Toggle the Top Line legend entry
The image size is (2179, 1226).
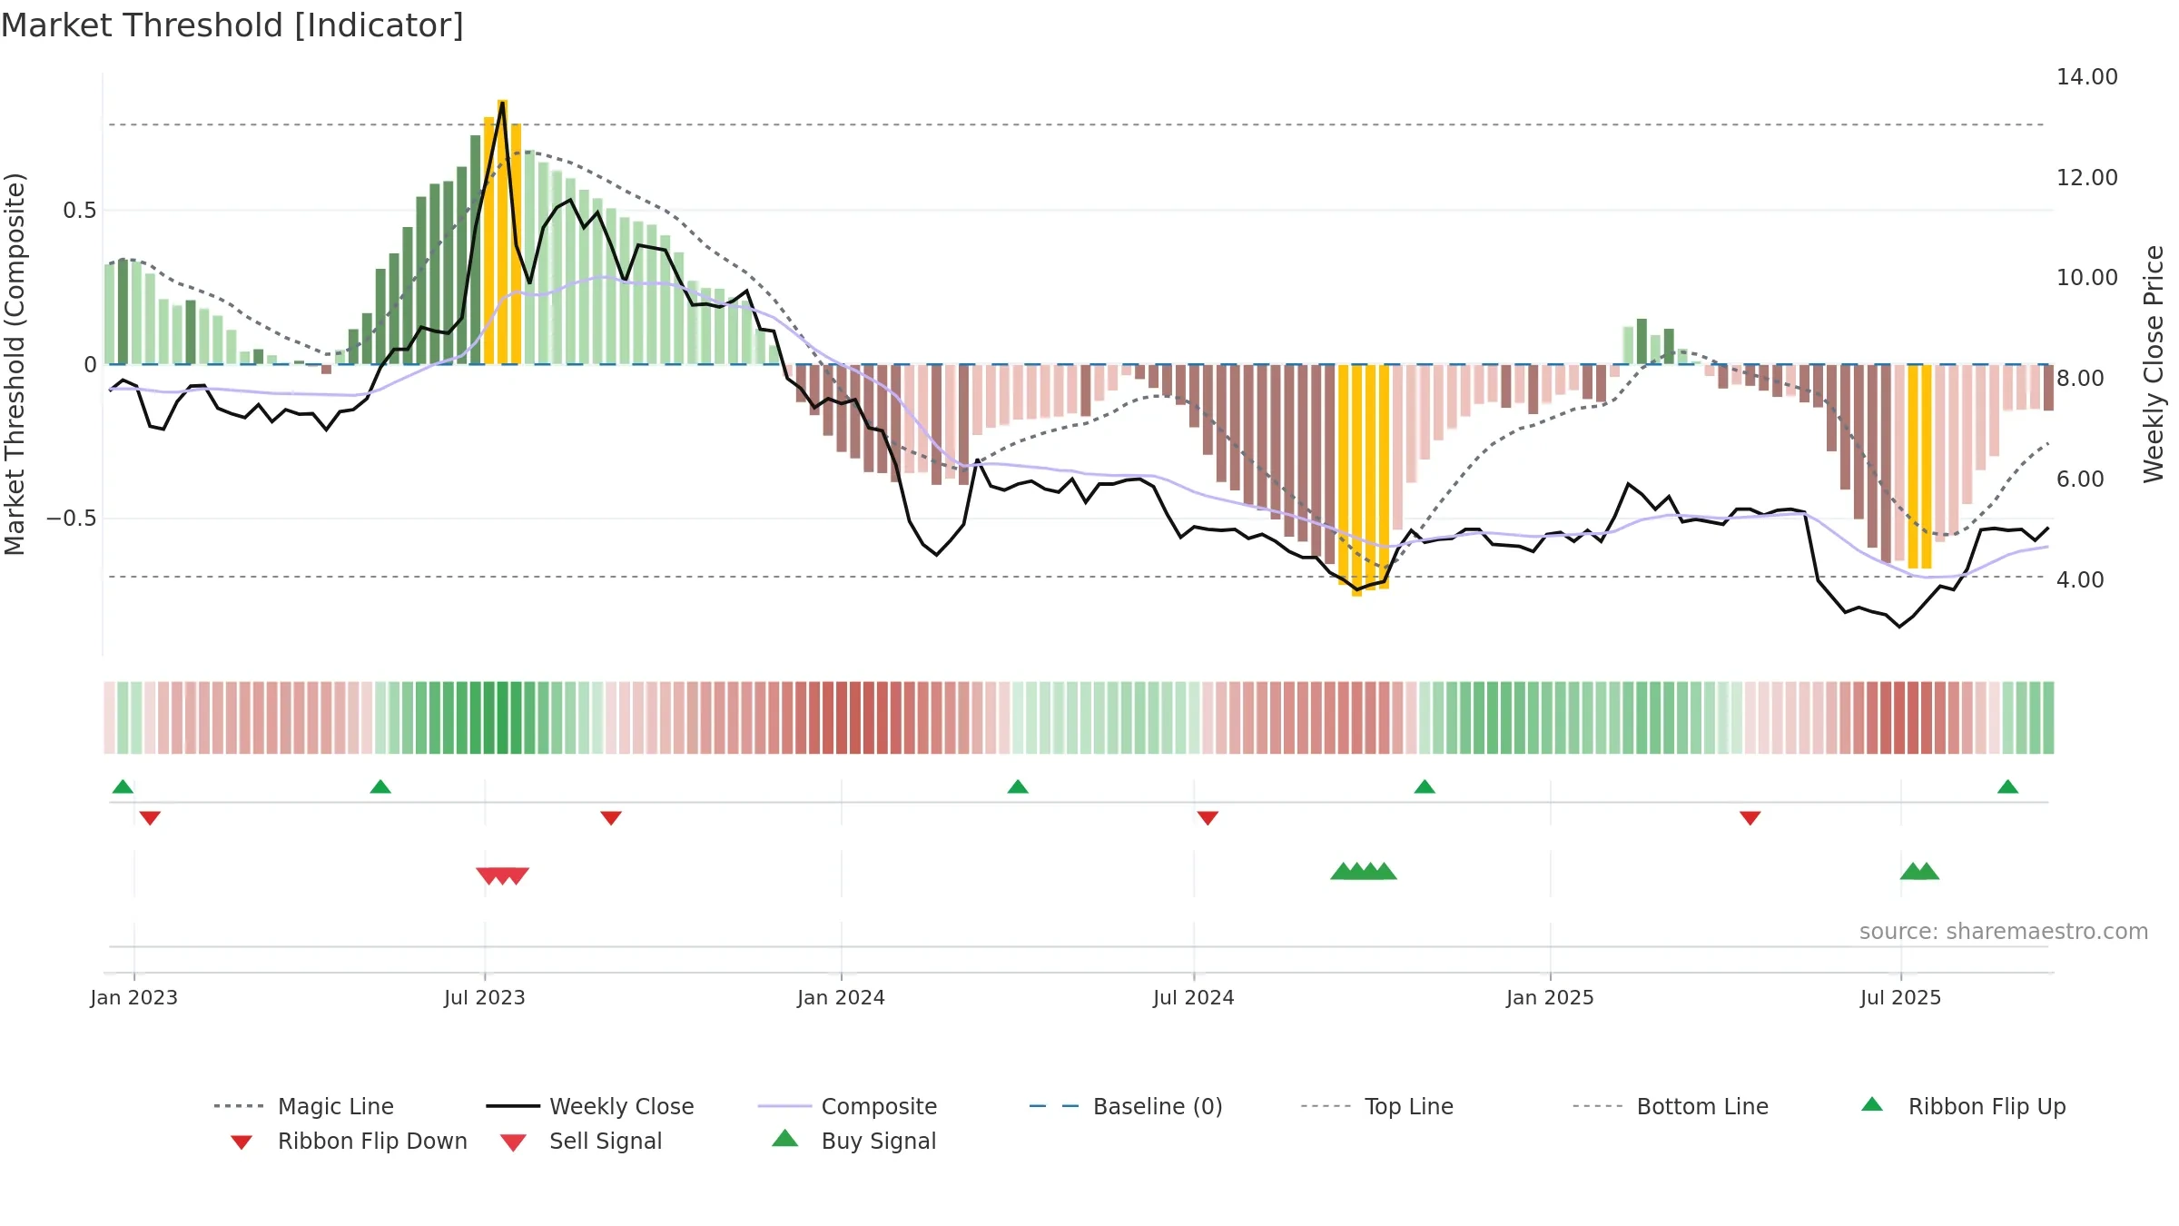coord(1377,1106)
